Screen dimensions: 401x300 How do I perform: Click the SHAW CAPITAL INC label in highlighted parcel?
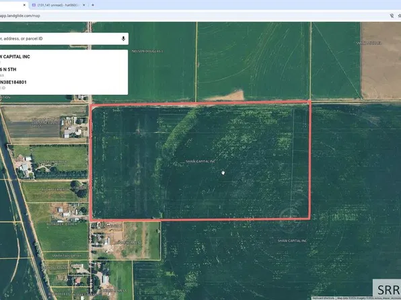click(200, 161)
